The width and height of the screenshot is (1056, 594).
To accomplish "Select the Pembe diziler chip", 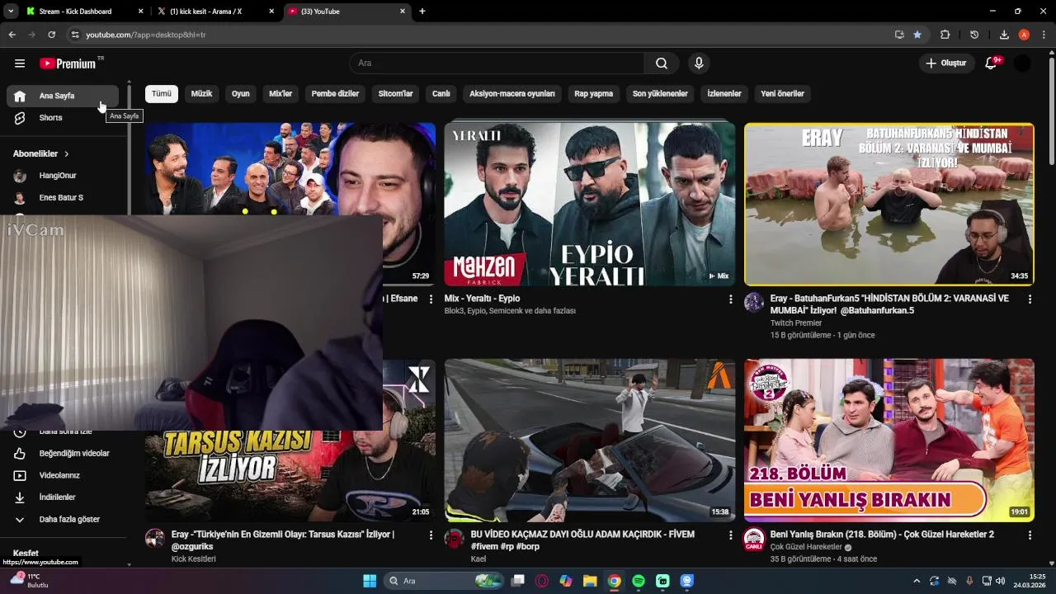I will (335, 94).
